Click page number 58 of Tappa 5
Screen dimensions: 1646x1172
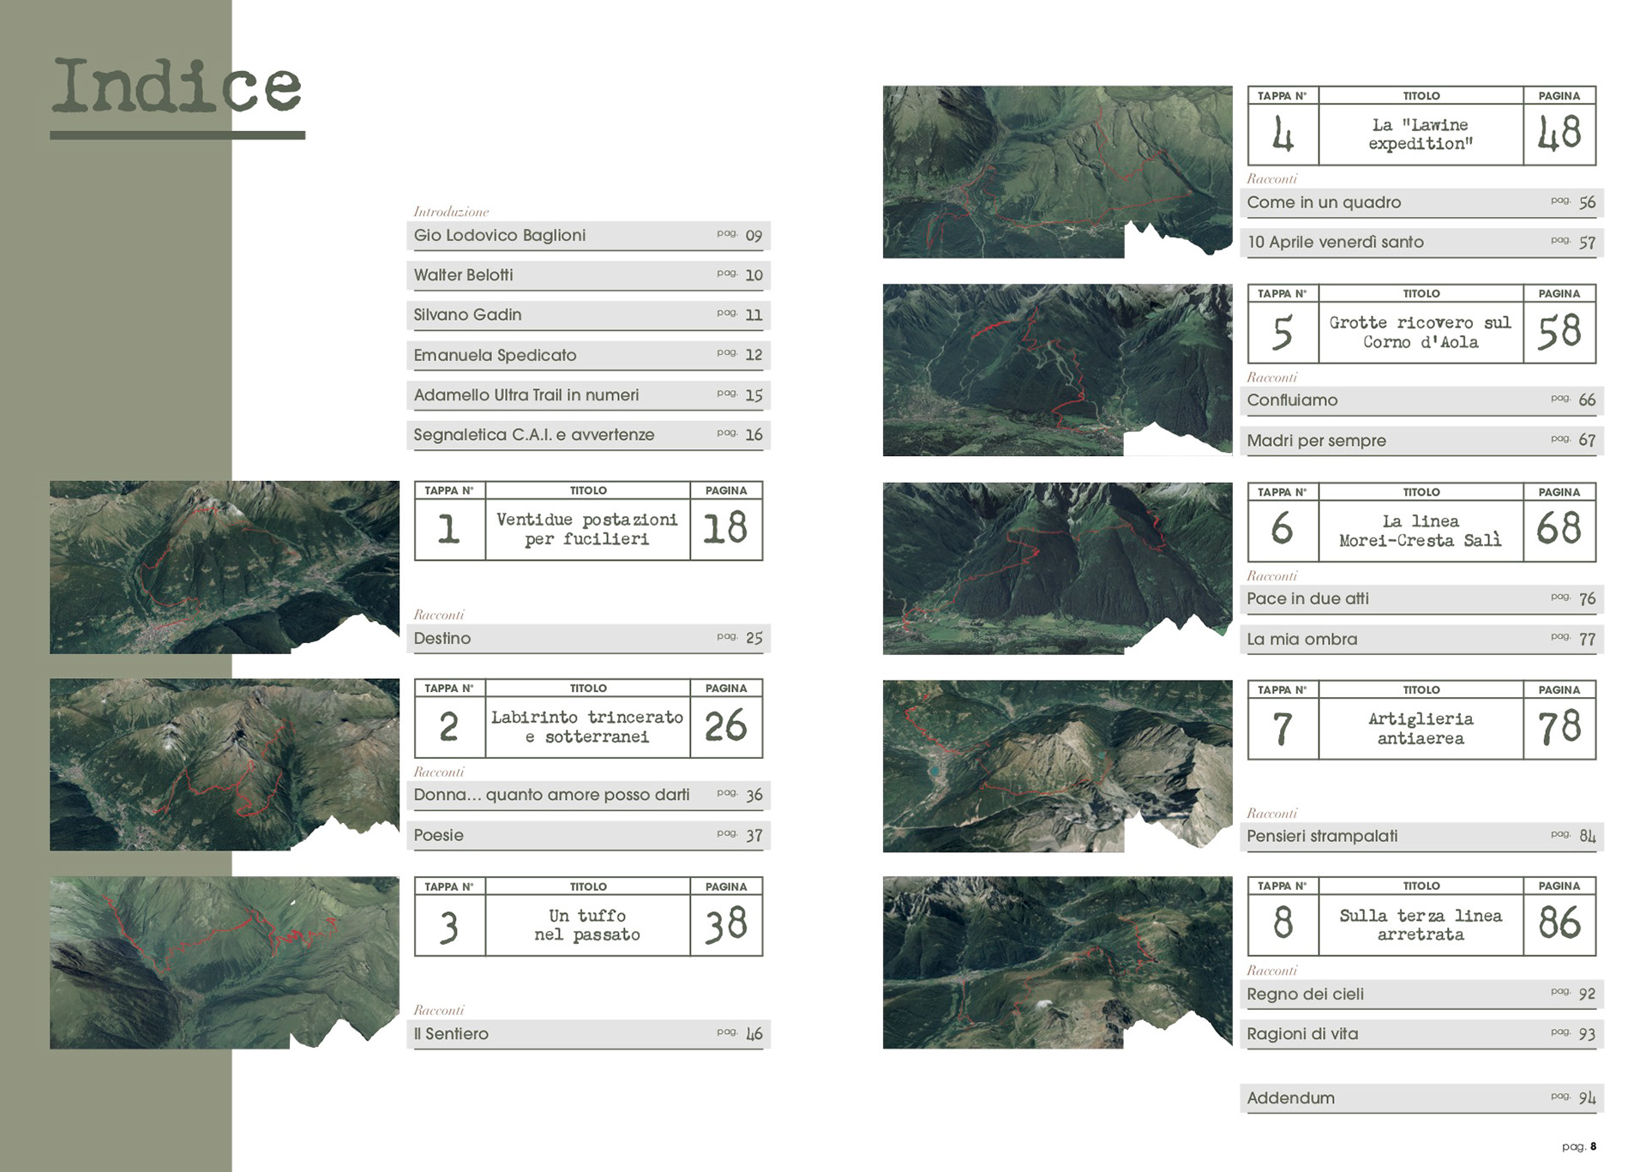tap(1559, 333)
